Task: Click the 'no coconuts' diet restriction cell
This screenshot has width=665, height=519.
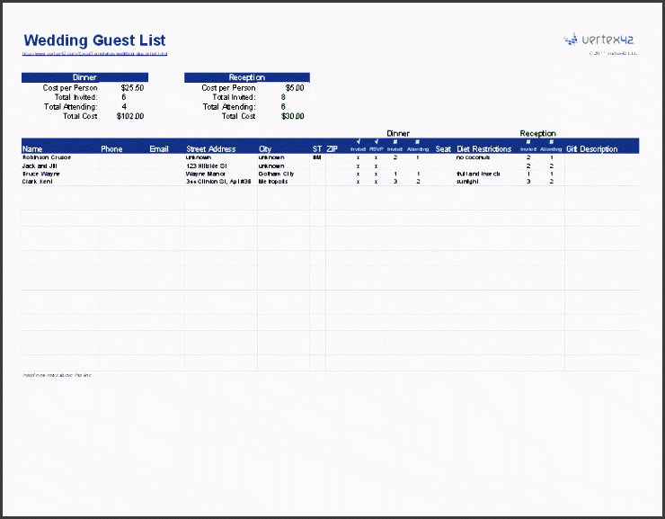Action: 474,157
